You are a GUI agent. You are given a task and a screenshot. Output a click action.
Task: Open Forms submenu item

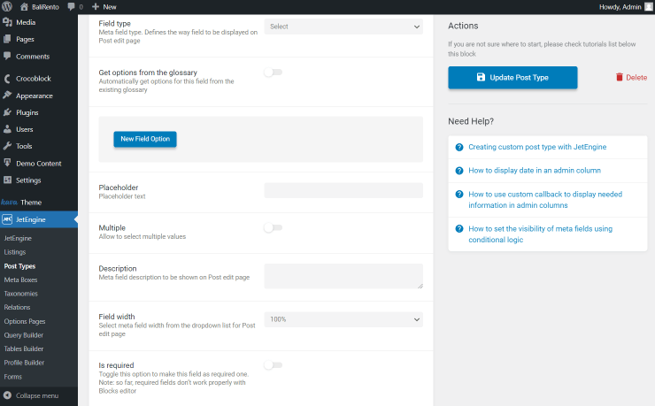(13, 377)
